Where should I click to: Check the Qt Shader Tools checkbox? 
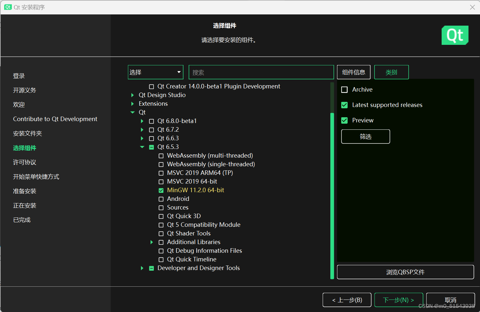click(161, 234)
